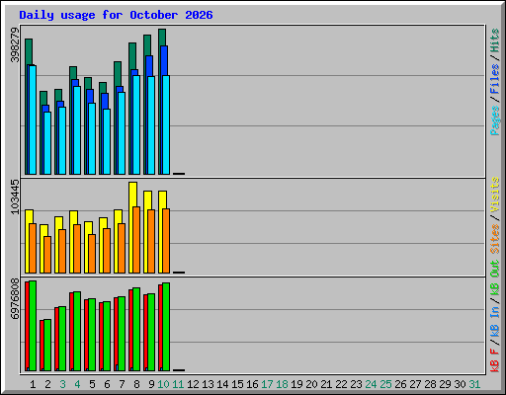Click the "Daily usage for October 2026" title
This screenshot has width=506, height=395.
pyautogui.click(x=116, y=15)
